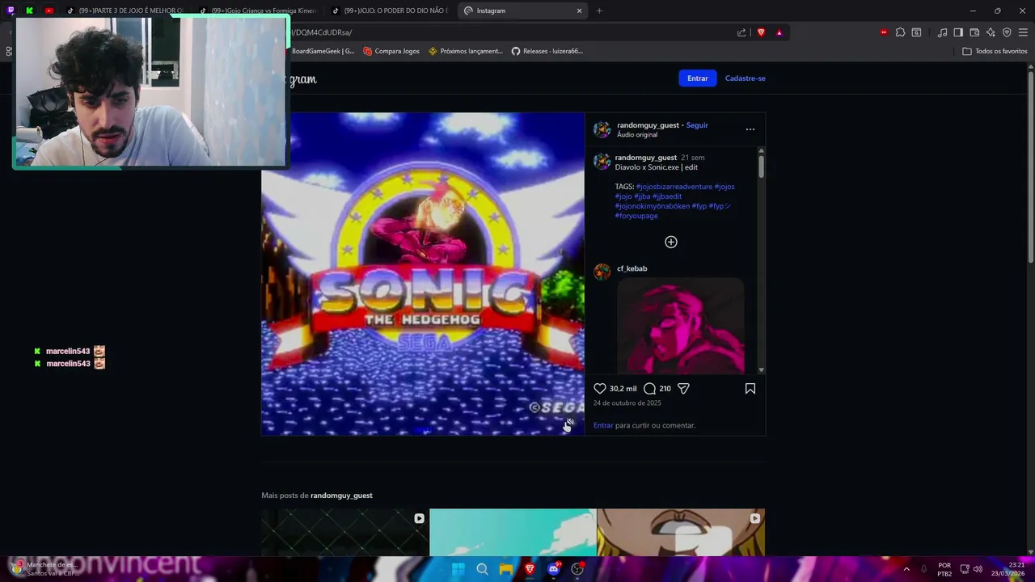This screenshot has width=1035, height=582.
Task: Click randomguy_guest in 'Mais posts de'
Action: (x=341, y=496)
